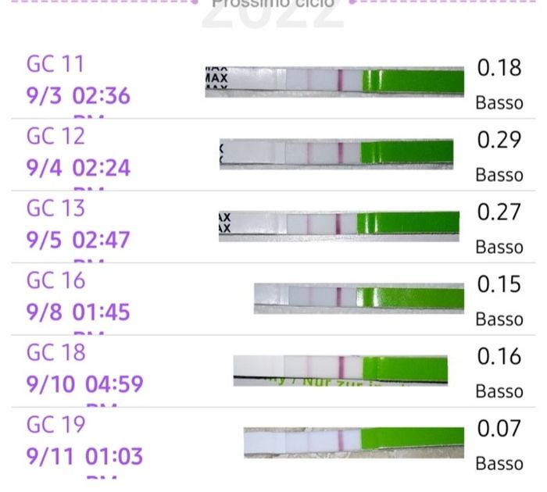
Task: Open the GC 16 test strip photo
Action: pos(359,298)
